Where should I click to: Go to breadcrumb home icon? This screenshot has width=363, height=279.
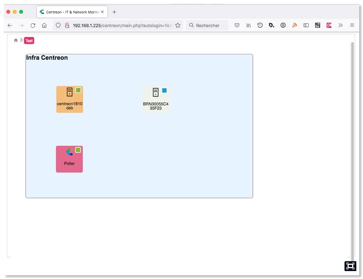coord(16,40)
